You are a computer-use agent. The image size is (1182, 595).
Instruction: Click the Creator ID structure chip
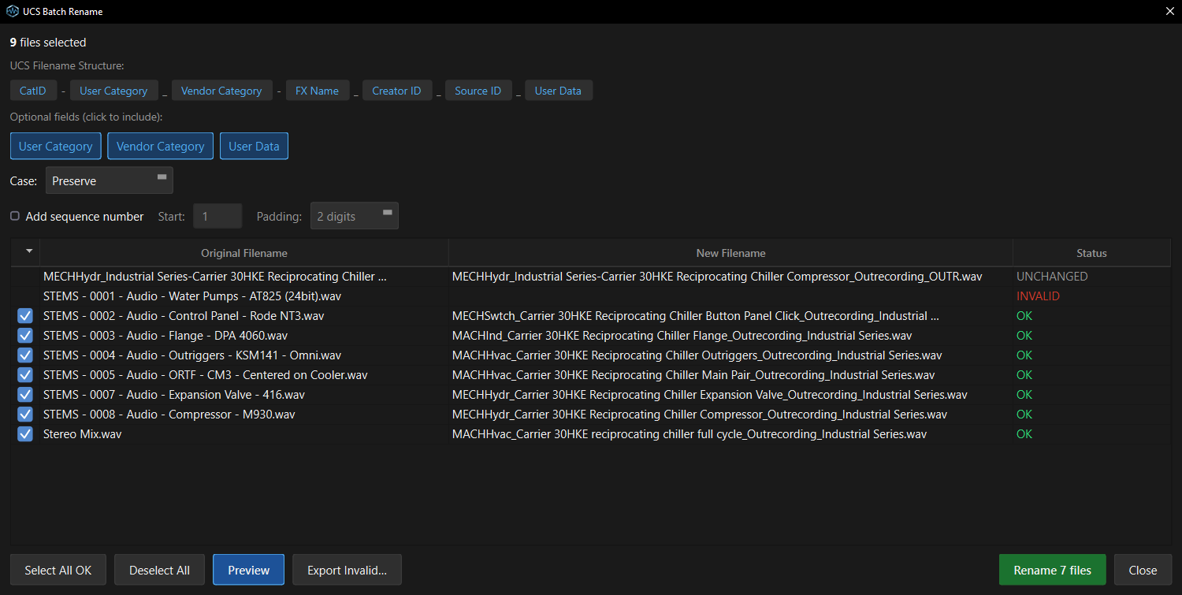(396, 91)
